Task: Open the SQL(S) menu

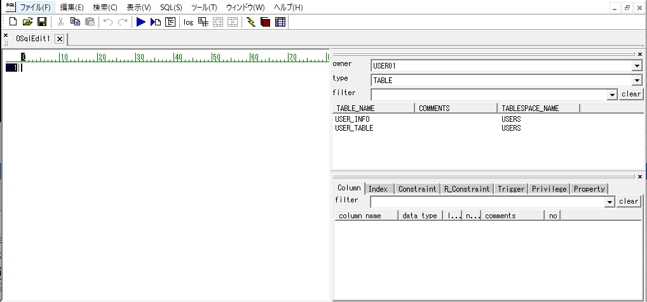Action: 171,8
